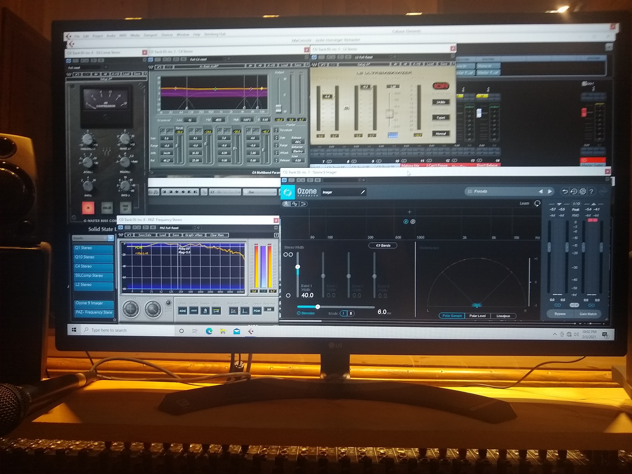This screenshot has height=474, width=632.
Task: Select Stereoize Mode II
Action: (x=351, y=313)
